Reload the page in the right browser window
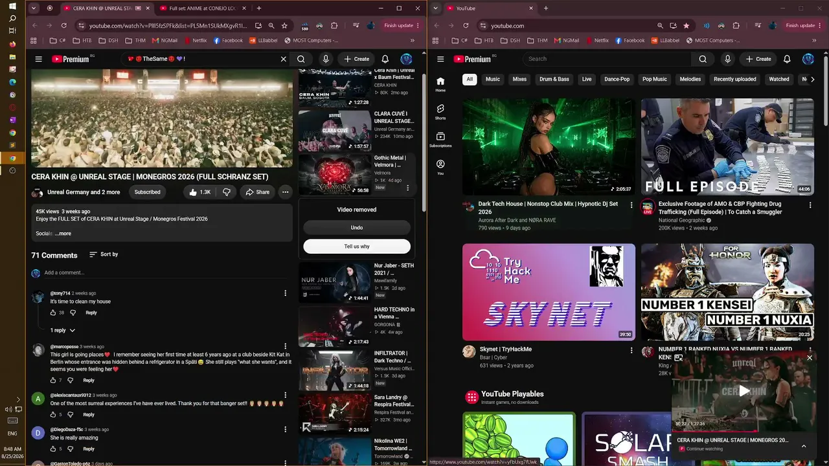 (x=465, y=26)
